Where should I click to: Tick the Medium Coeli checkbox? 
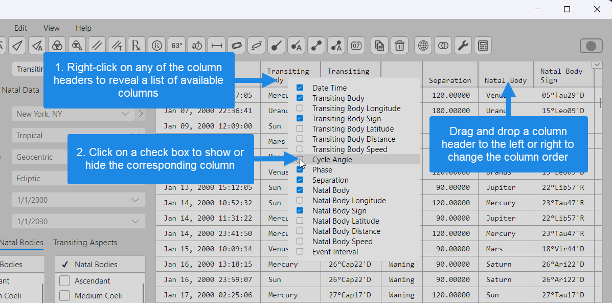(x=64, y=295)
